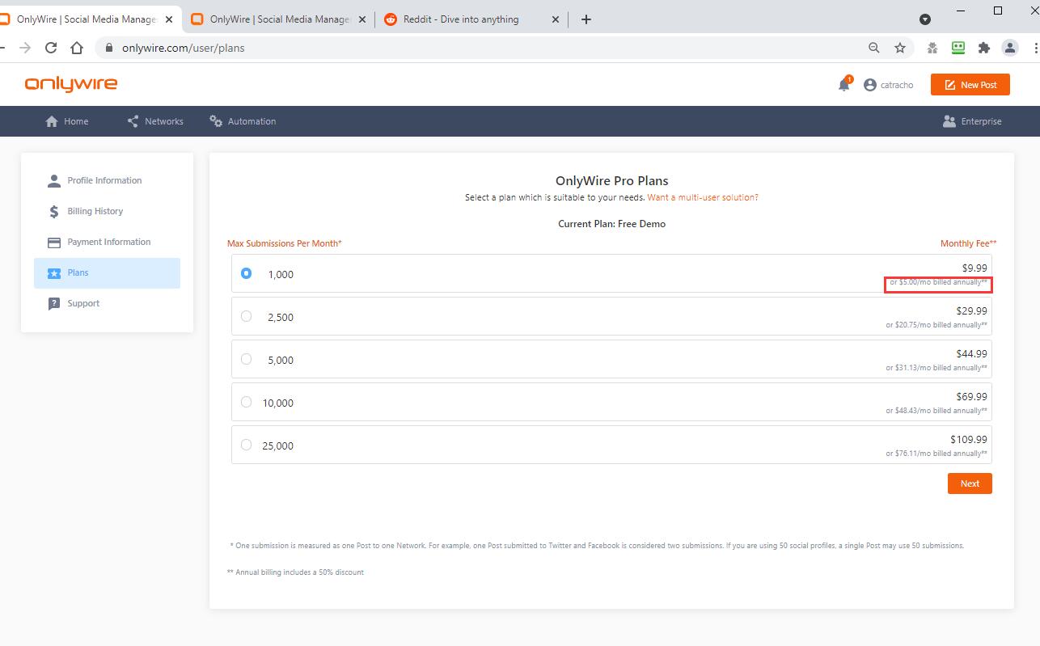This screenshot has height=646, width=1040.
Task: Click the Chrome profile avatar icon
Action: [1010, 48]
